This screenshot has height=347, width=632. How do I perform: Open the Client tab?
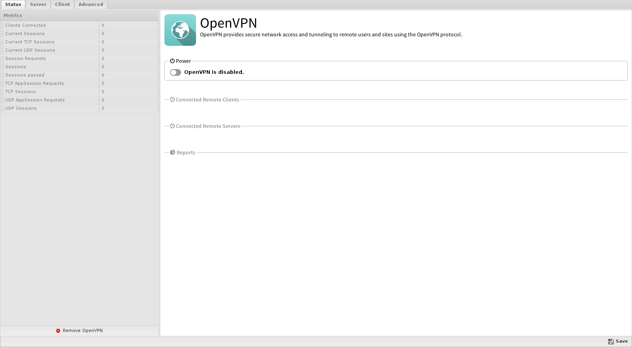pos(62,4)
